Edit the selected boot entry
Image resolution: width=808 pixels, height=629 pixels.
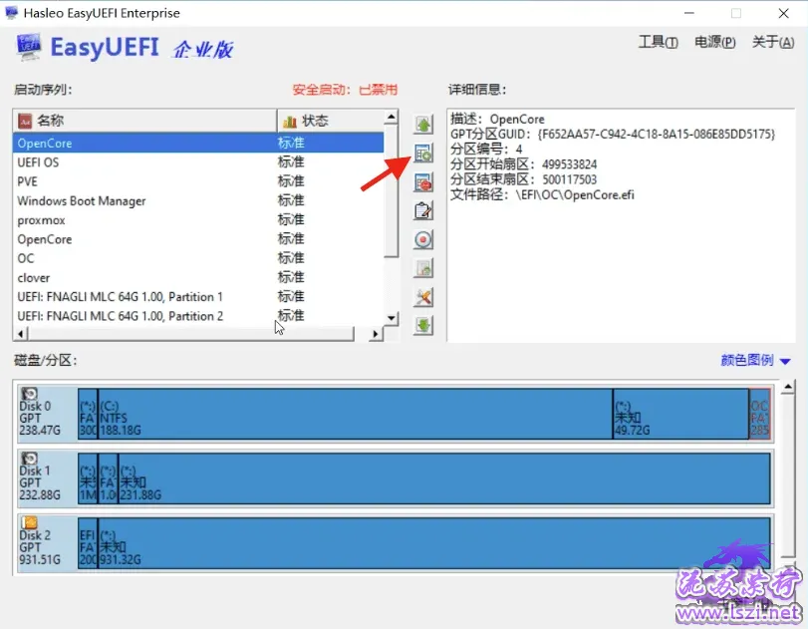point(423,211)
